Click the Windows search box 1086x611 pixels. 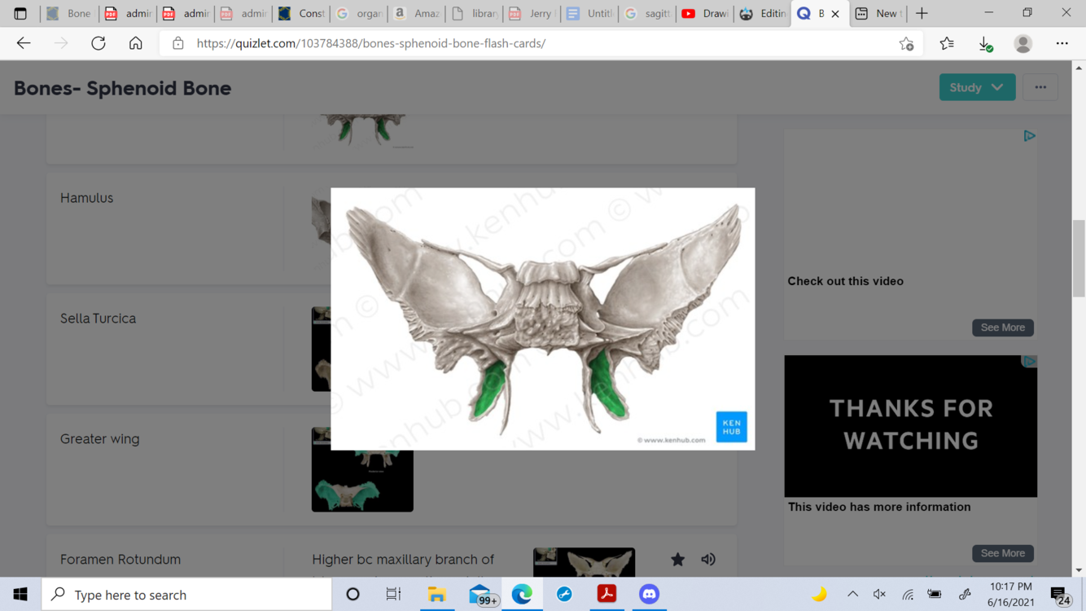[186, 595]
